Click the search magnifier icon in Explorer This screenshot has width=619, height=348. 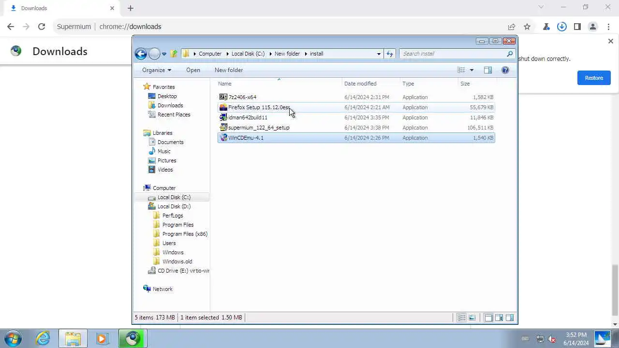pyautogui.click(x=510, y=54)
